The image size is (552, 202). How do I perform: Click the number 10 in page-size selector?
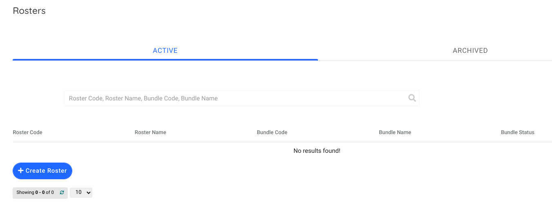pos(78,192)
